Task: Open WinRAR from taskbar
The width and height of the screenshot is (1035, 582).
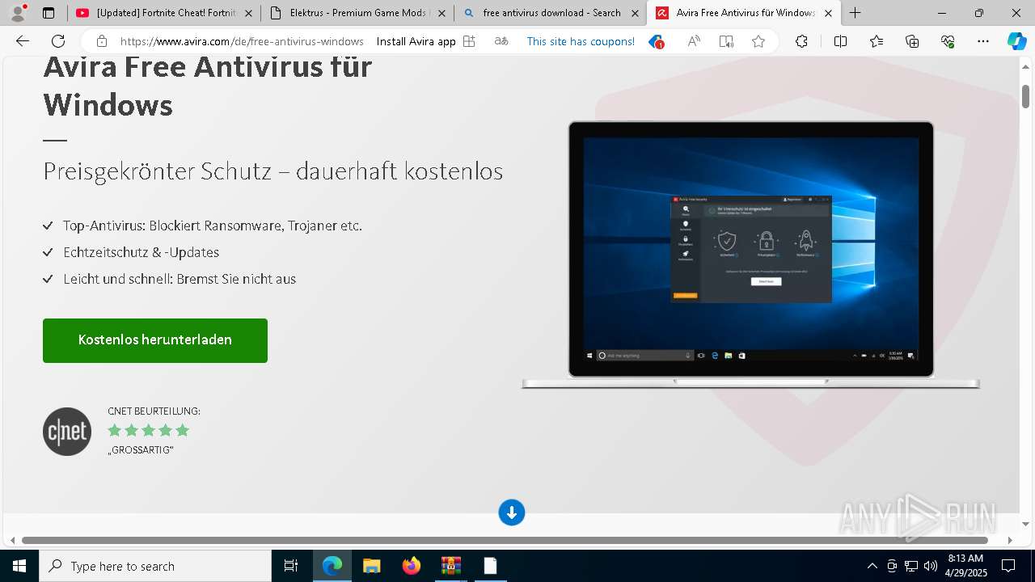Action: point(450,566)
